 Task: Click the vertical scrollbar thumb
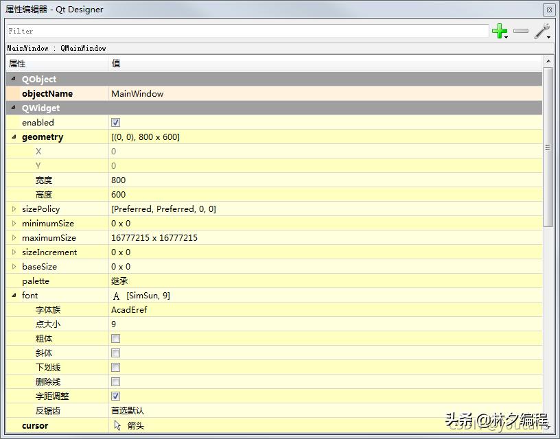pos(548,147)
